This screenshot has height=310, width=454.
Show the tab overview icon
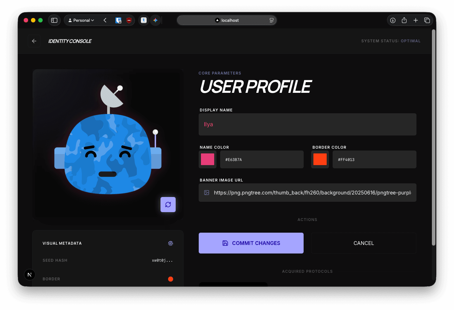[x=427, y=20]
